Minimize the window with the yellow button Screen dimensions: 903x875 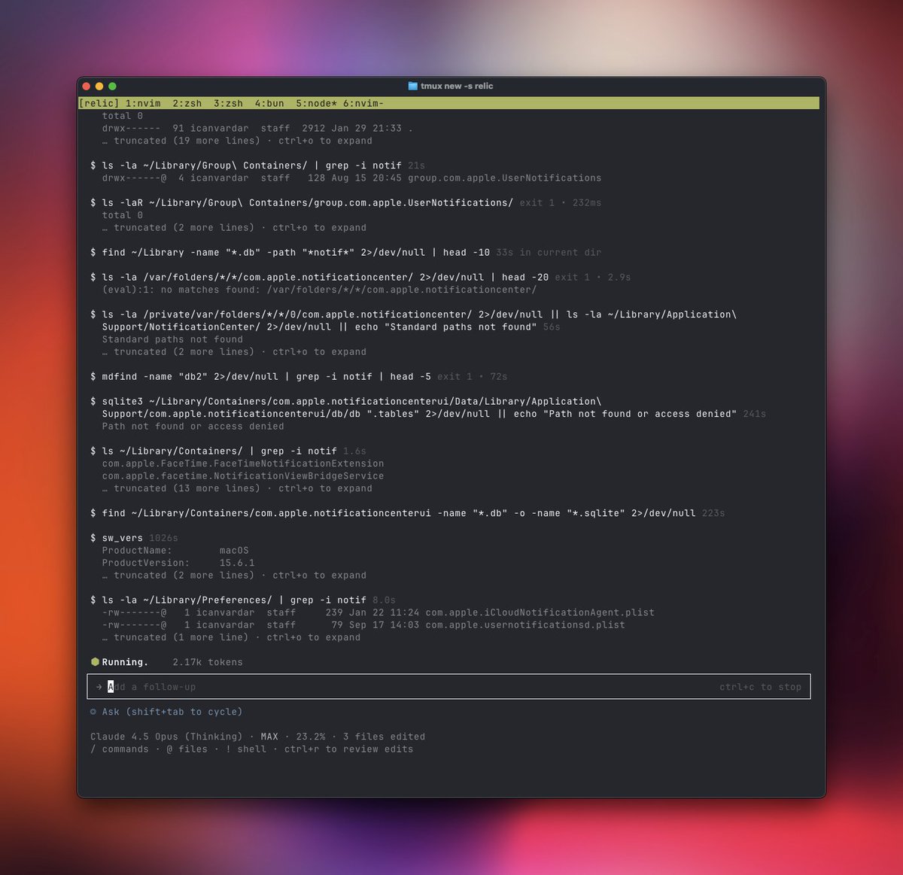(99, 87)
